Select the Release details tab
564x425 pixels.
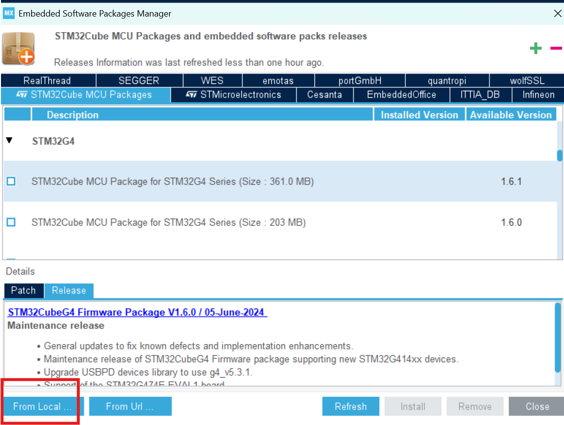coord(69,291)
